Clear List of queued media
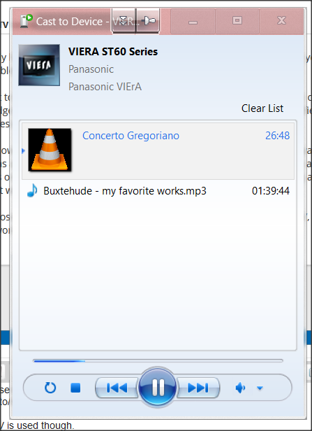 point(262,108)
